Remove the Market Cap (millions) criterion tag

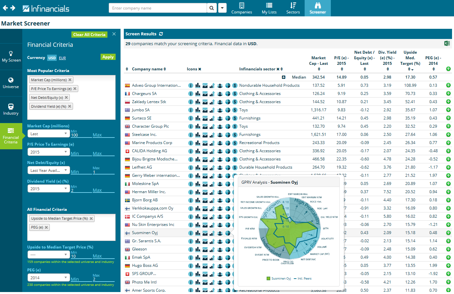pos(70,80)
